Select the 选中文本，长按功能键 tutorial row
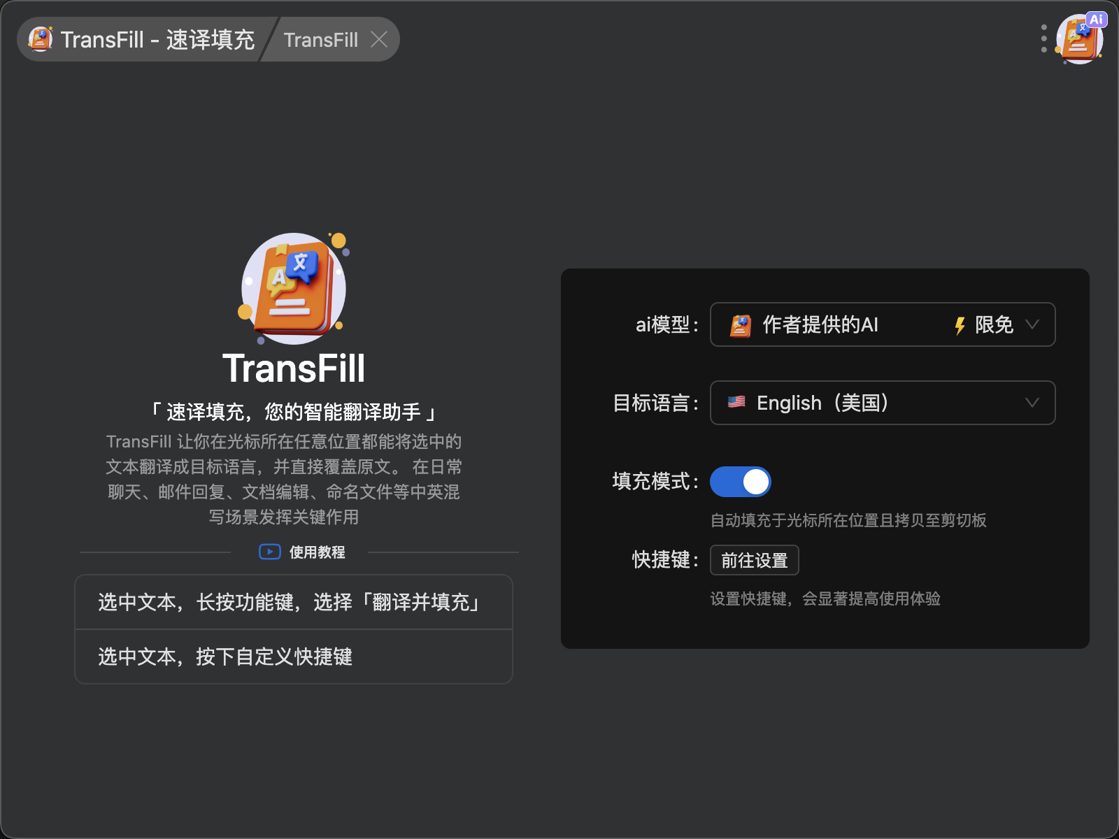Viewport: 1119px width, 839px height. pyautogui.click(x=294, y=602)
